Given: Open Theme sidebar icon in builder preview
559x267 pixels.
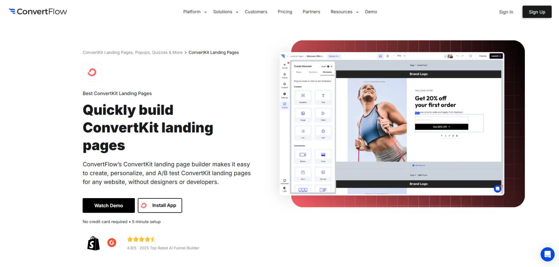Looking at the screenshot, I should tap(284, 76).
